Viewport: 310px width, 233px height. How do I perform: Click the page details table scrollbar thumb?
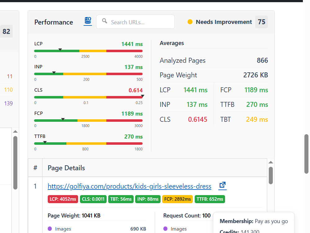pyautogui.click(x=271, y=176)
